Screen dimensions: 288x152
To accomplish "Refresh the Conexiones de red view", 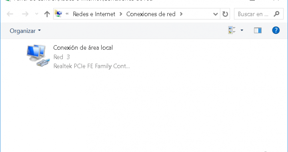I will pyautogui.click(x=225, y=14).
